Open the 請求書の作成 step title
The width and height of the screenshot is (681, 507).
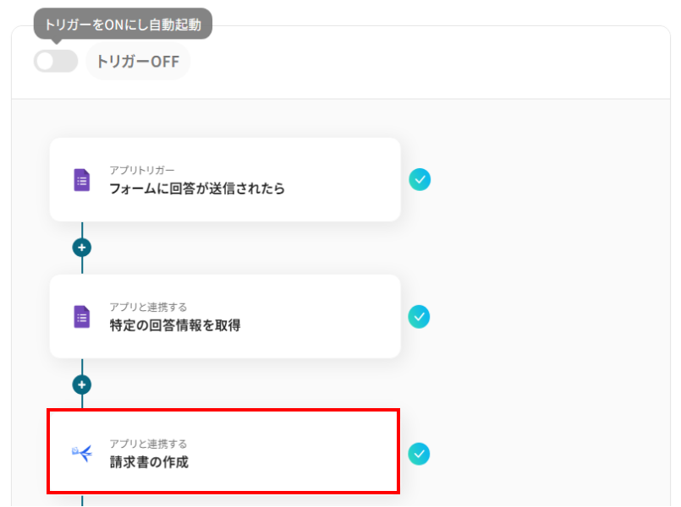pyautogui.click(x=149, y=462)
